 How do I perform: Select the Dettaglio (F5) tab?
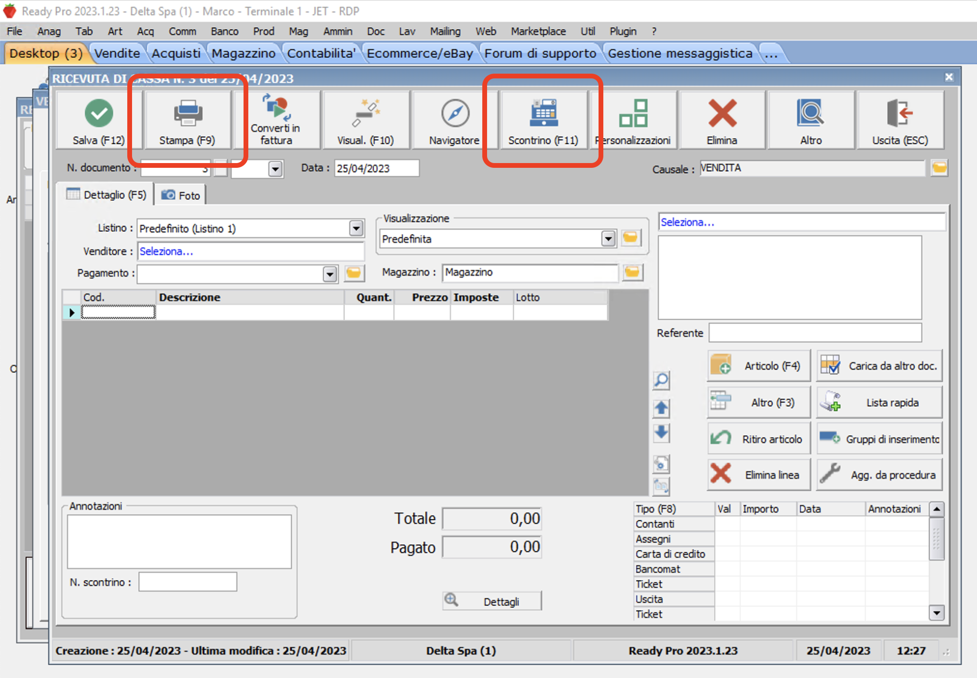coord(106,195)
